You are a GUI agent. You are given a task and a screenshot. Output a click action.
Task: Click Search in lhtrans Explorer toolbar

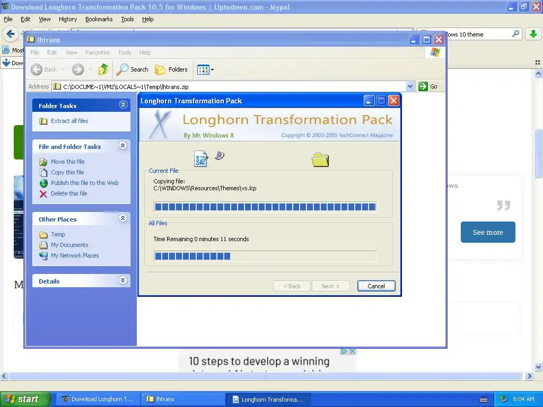point(132,69)
